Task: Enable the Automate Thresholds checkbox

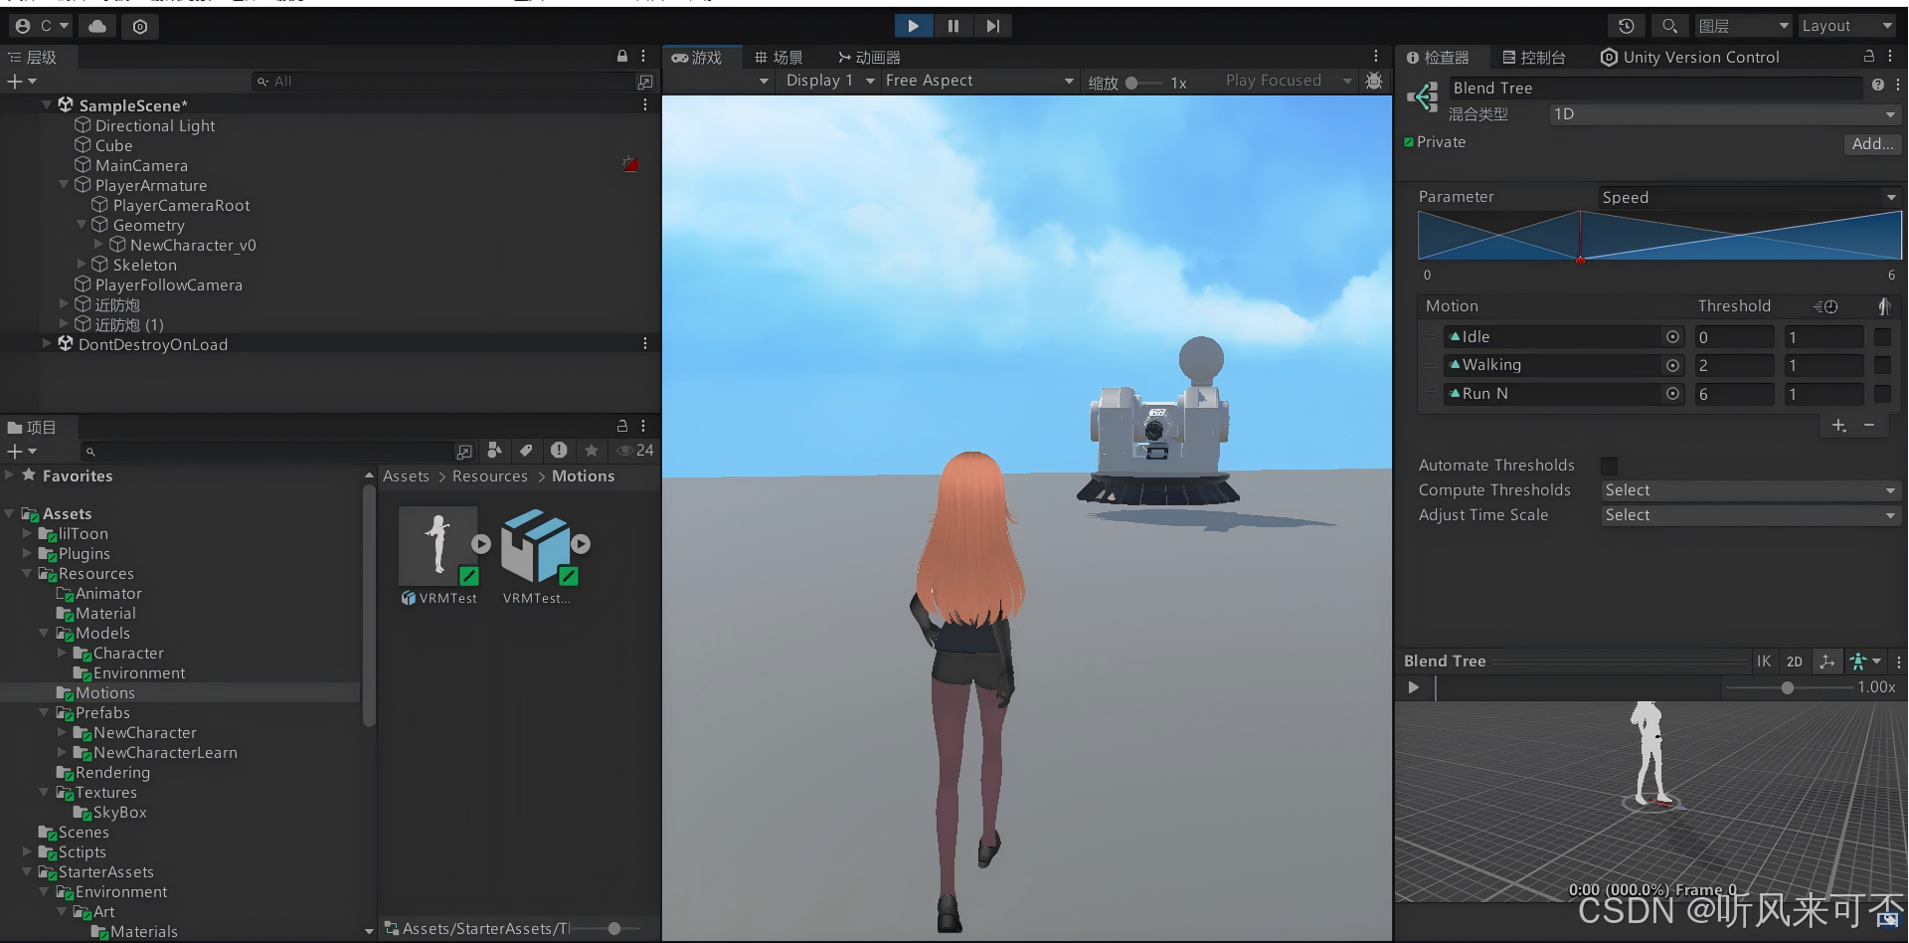Action: click(1610, 465)
